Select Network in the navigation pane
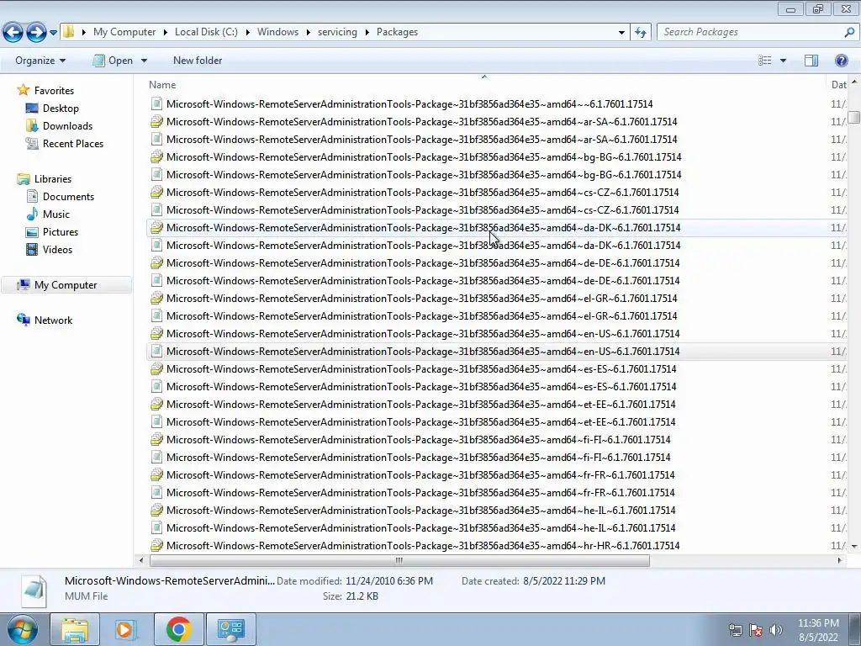Viewport: 861px width, 646px height. [x=53, y=320]
